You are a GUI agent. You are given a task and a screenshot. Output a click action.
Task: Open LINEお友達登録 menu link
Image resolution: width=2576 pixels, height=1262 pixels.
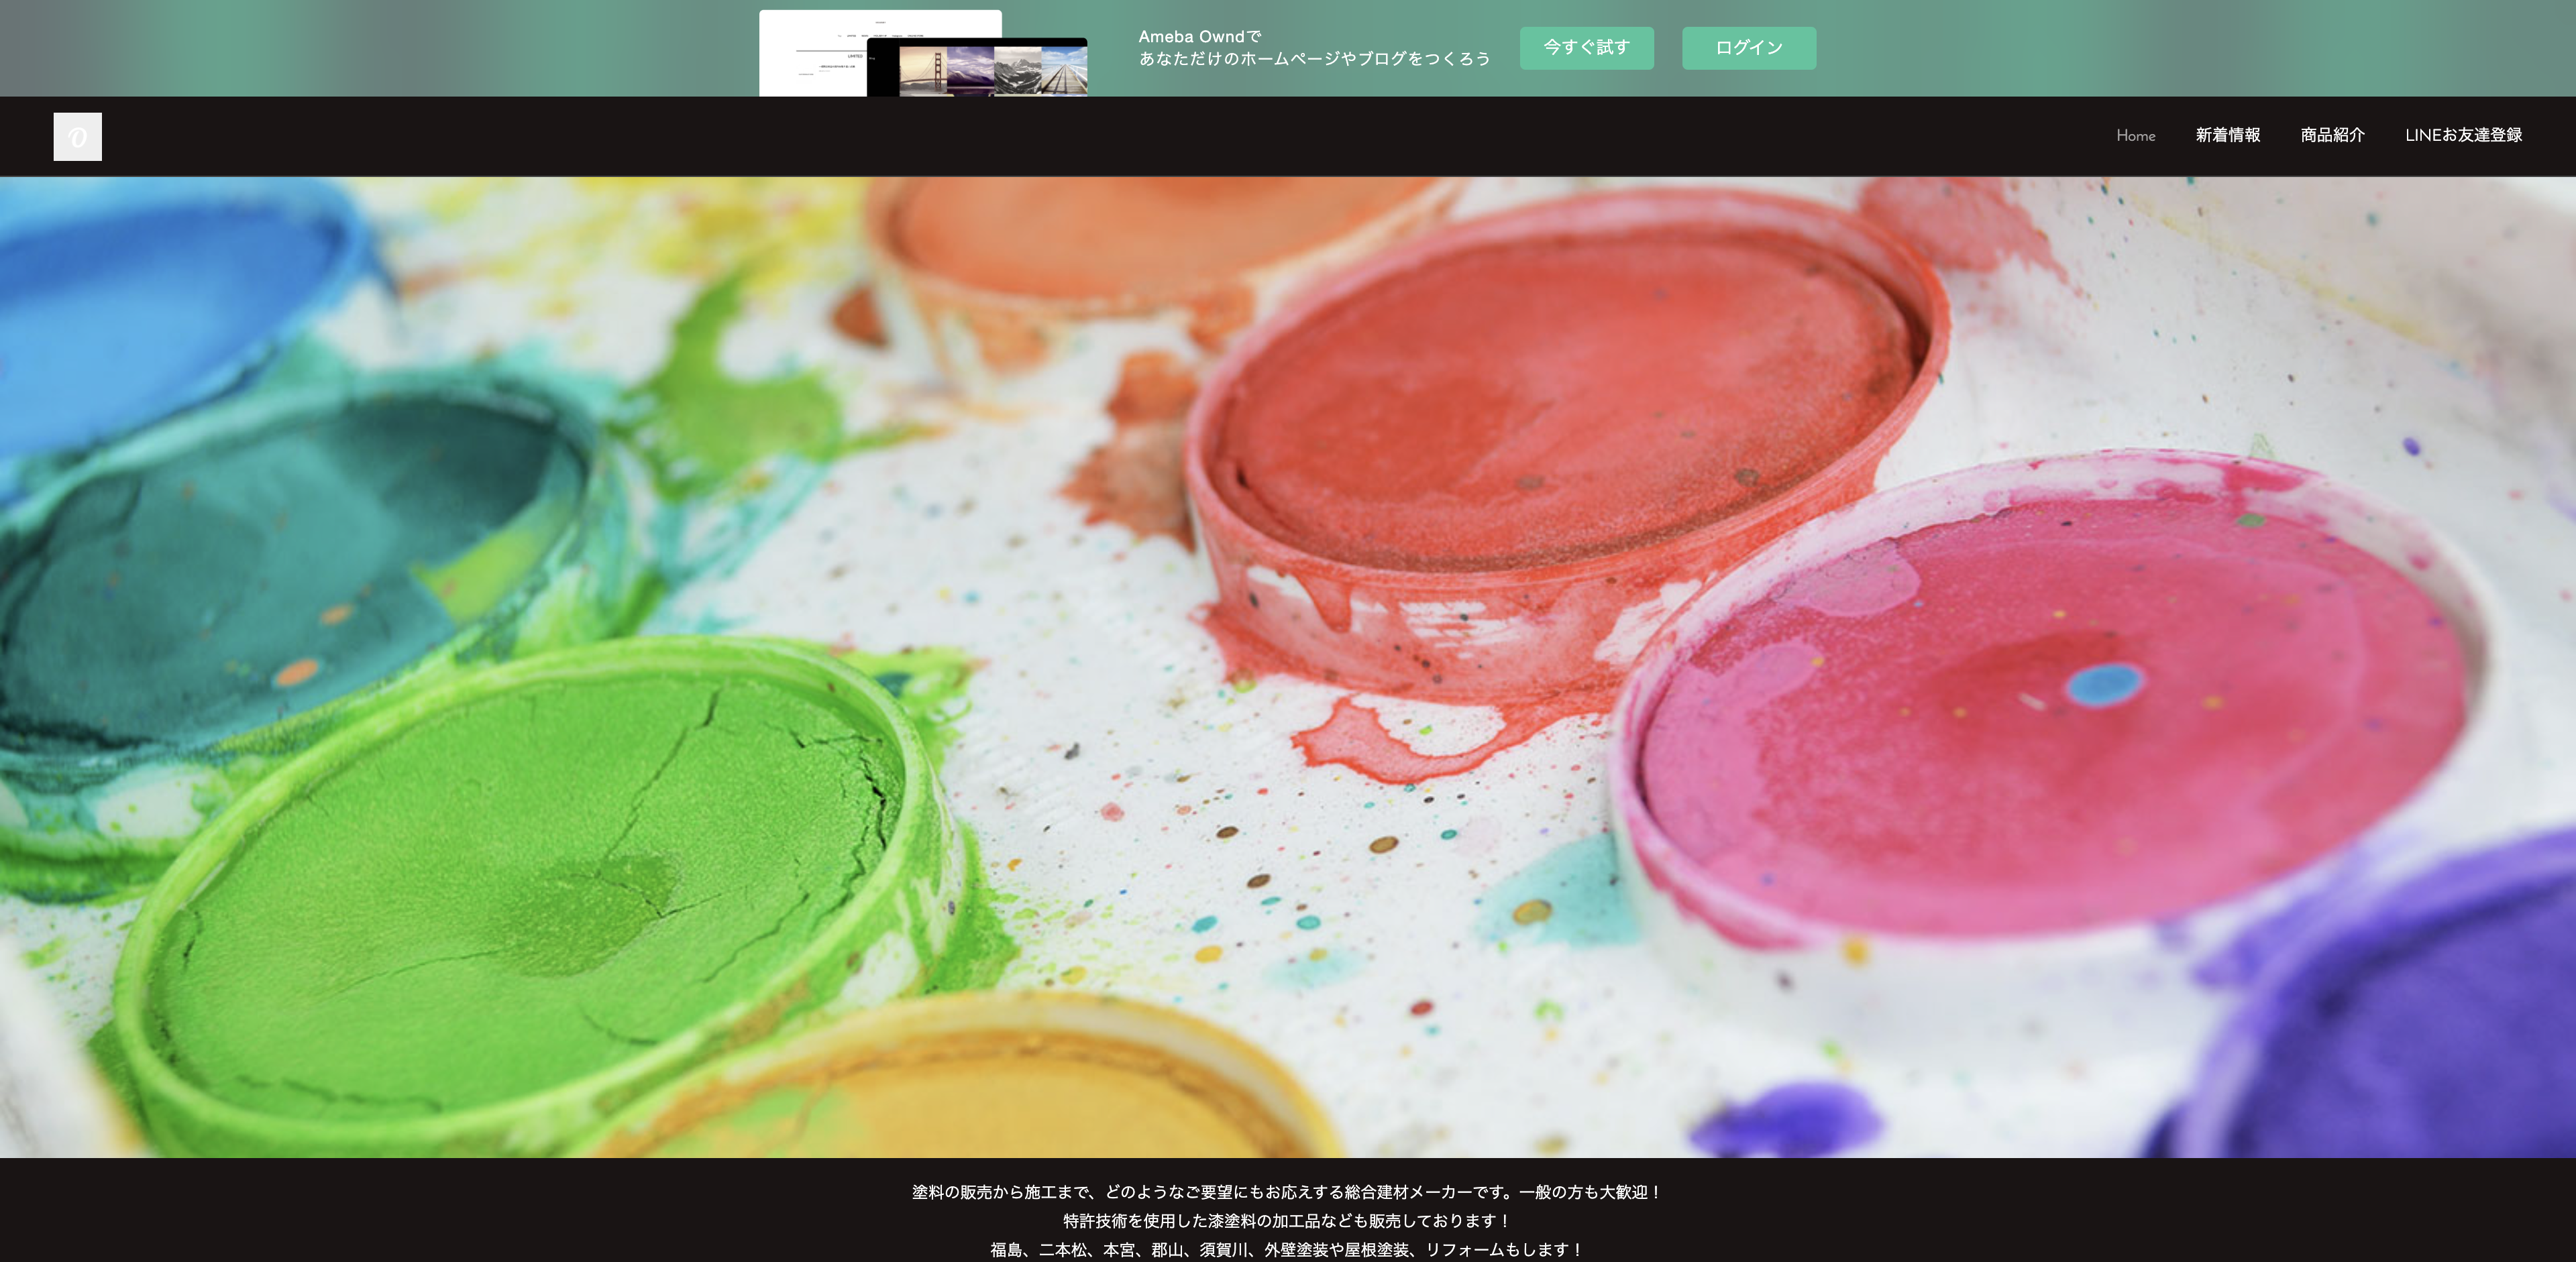(2463, 135)
